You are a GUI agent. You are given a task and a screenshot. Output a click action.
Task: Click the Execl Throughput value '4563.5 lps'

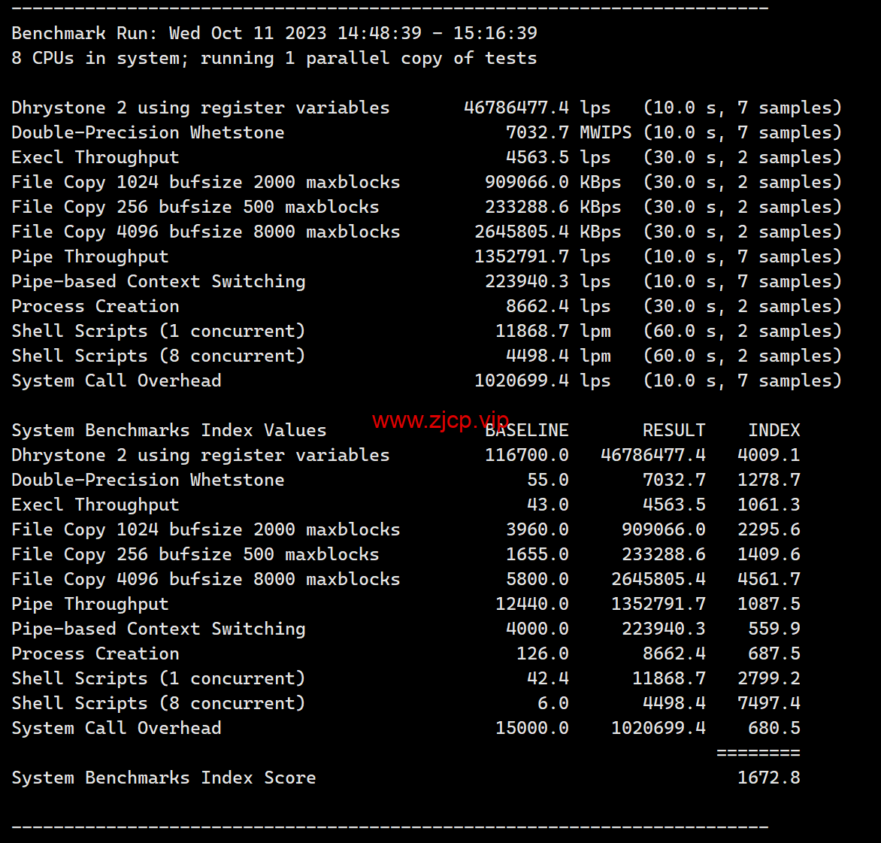click(x=558, y=157)
